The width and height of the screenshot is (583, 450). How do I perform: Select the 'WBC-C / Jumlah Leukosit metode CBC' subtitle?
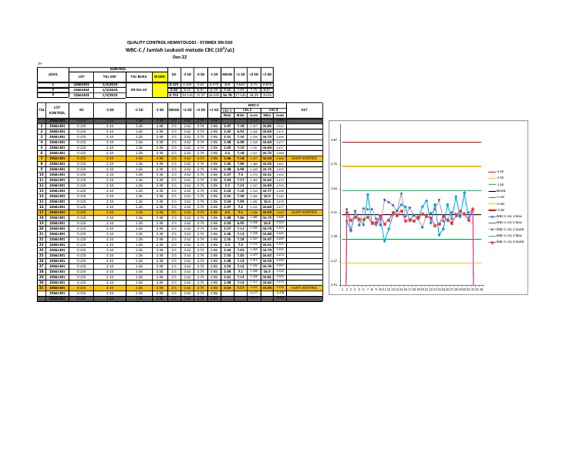180,50
